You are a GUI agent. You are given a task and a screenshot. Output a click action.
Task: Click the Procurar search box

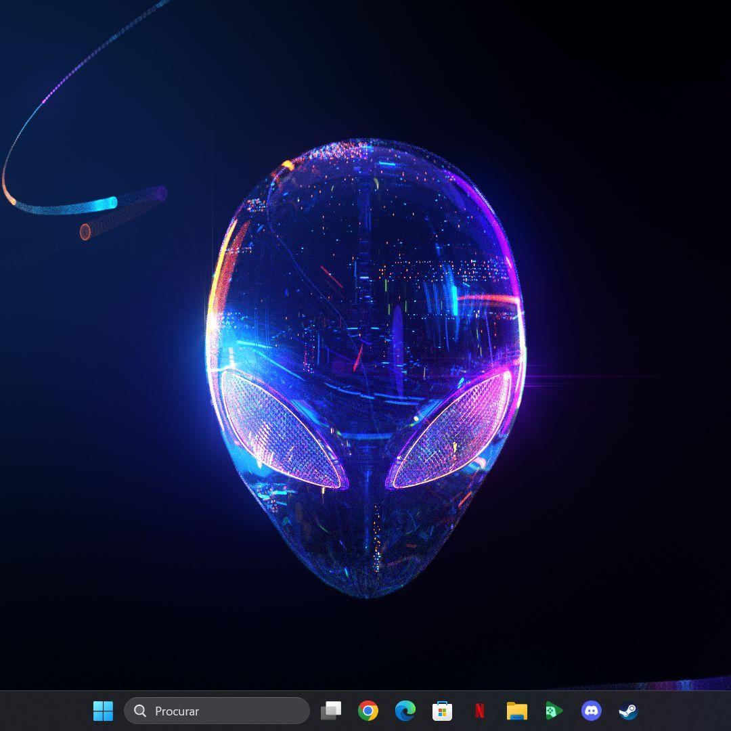[217, 711]
